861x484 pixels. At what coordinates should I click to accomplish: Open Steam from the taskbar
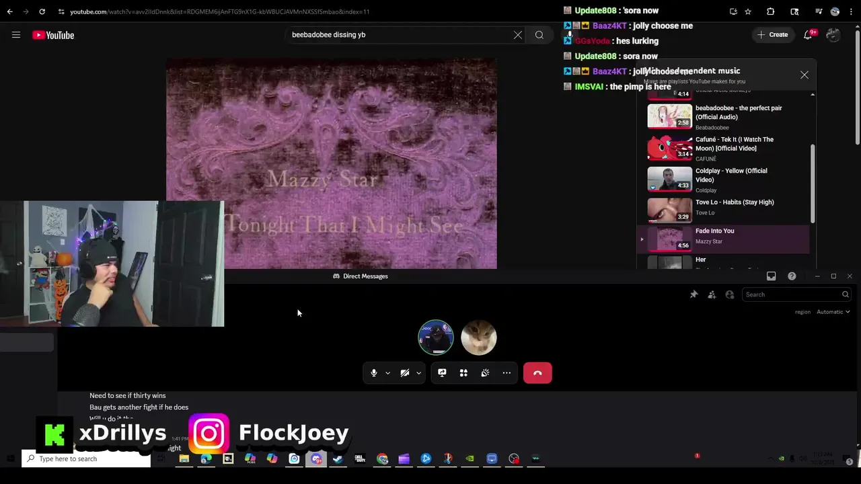[338, 459]
